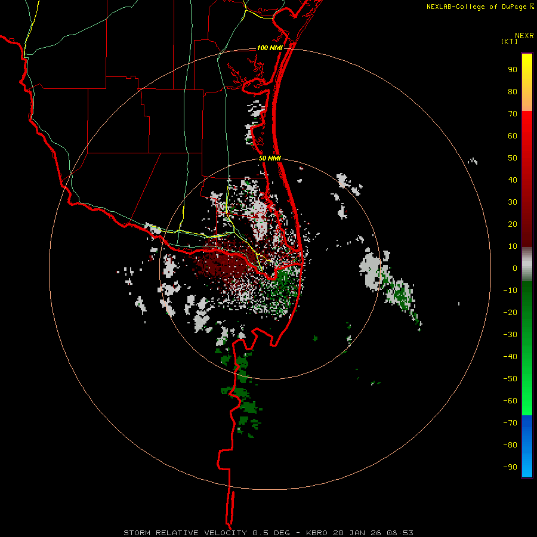Click the 20 value on the velocity scale
The height and width of the screenshot is (537, 537).
pos(513,224)
